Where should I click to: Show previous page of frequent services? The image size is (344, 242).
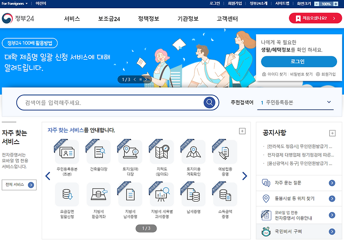(x=48, y=176)
